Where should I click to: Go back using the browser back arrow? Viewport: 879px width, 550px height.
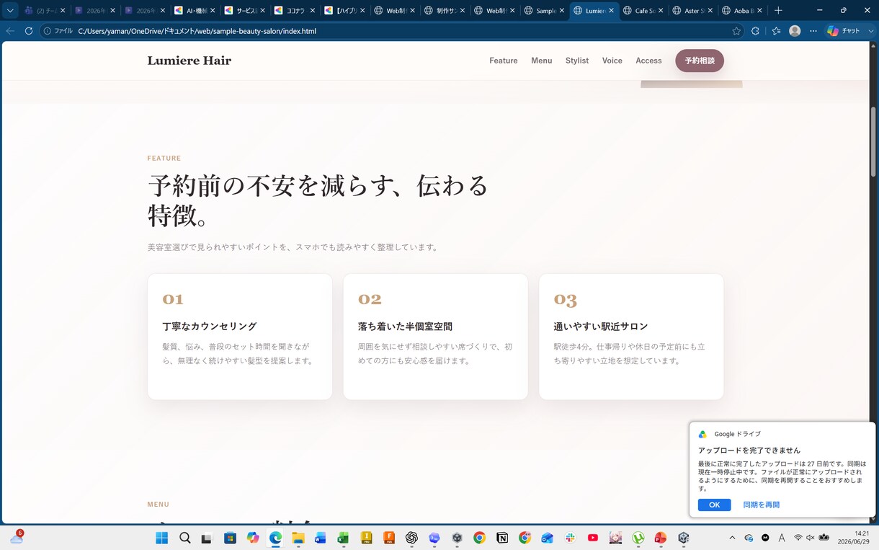[10, 31]
